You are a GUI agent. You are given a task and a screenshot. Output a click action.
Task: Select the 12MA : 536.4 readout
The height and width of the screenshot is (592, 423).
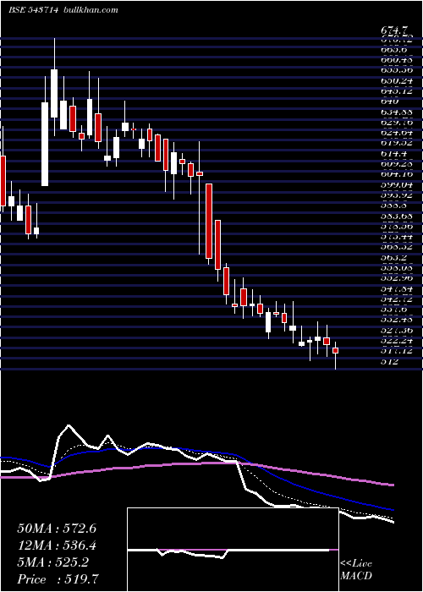pos(57,545)
